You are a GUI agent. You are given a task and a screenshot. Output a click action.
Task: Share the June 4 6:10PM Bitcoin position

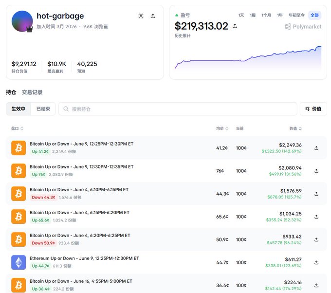tap(316, 194)
